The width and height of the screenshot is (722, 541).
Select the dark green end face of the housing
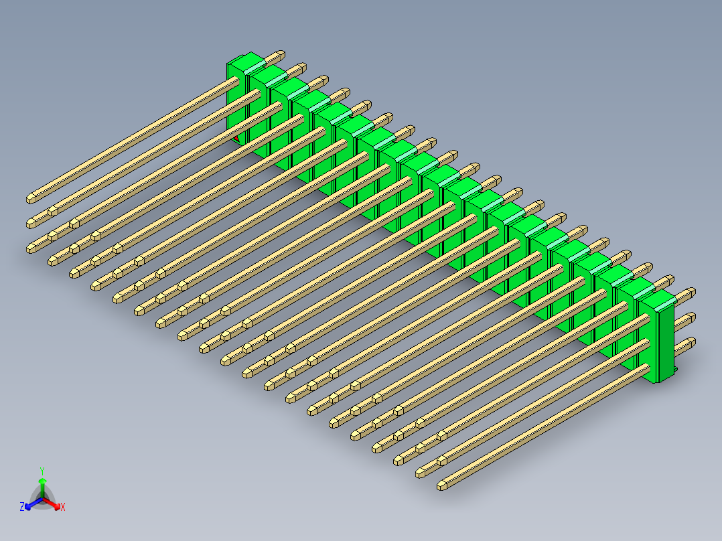(x=668, y=342)
